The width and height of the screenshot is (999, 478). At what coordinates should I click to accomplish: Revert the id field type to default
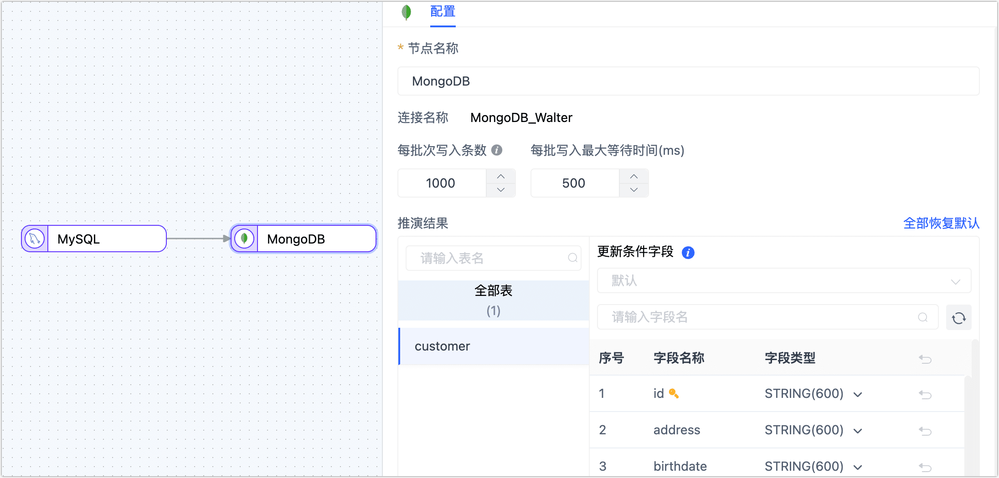click(925, 394)
